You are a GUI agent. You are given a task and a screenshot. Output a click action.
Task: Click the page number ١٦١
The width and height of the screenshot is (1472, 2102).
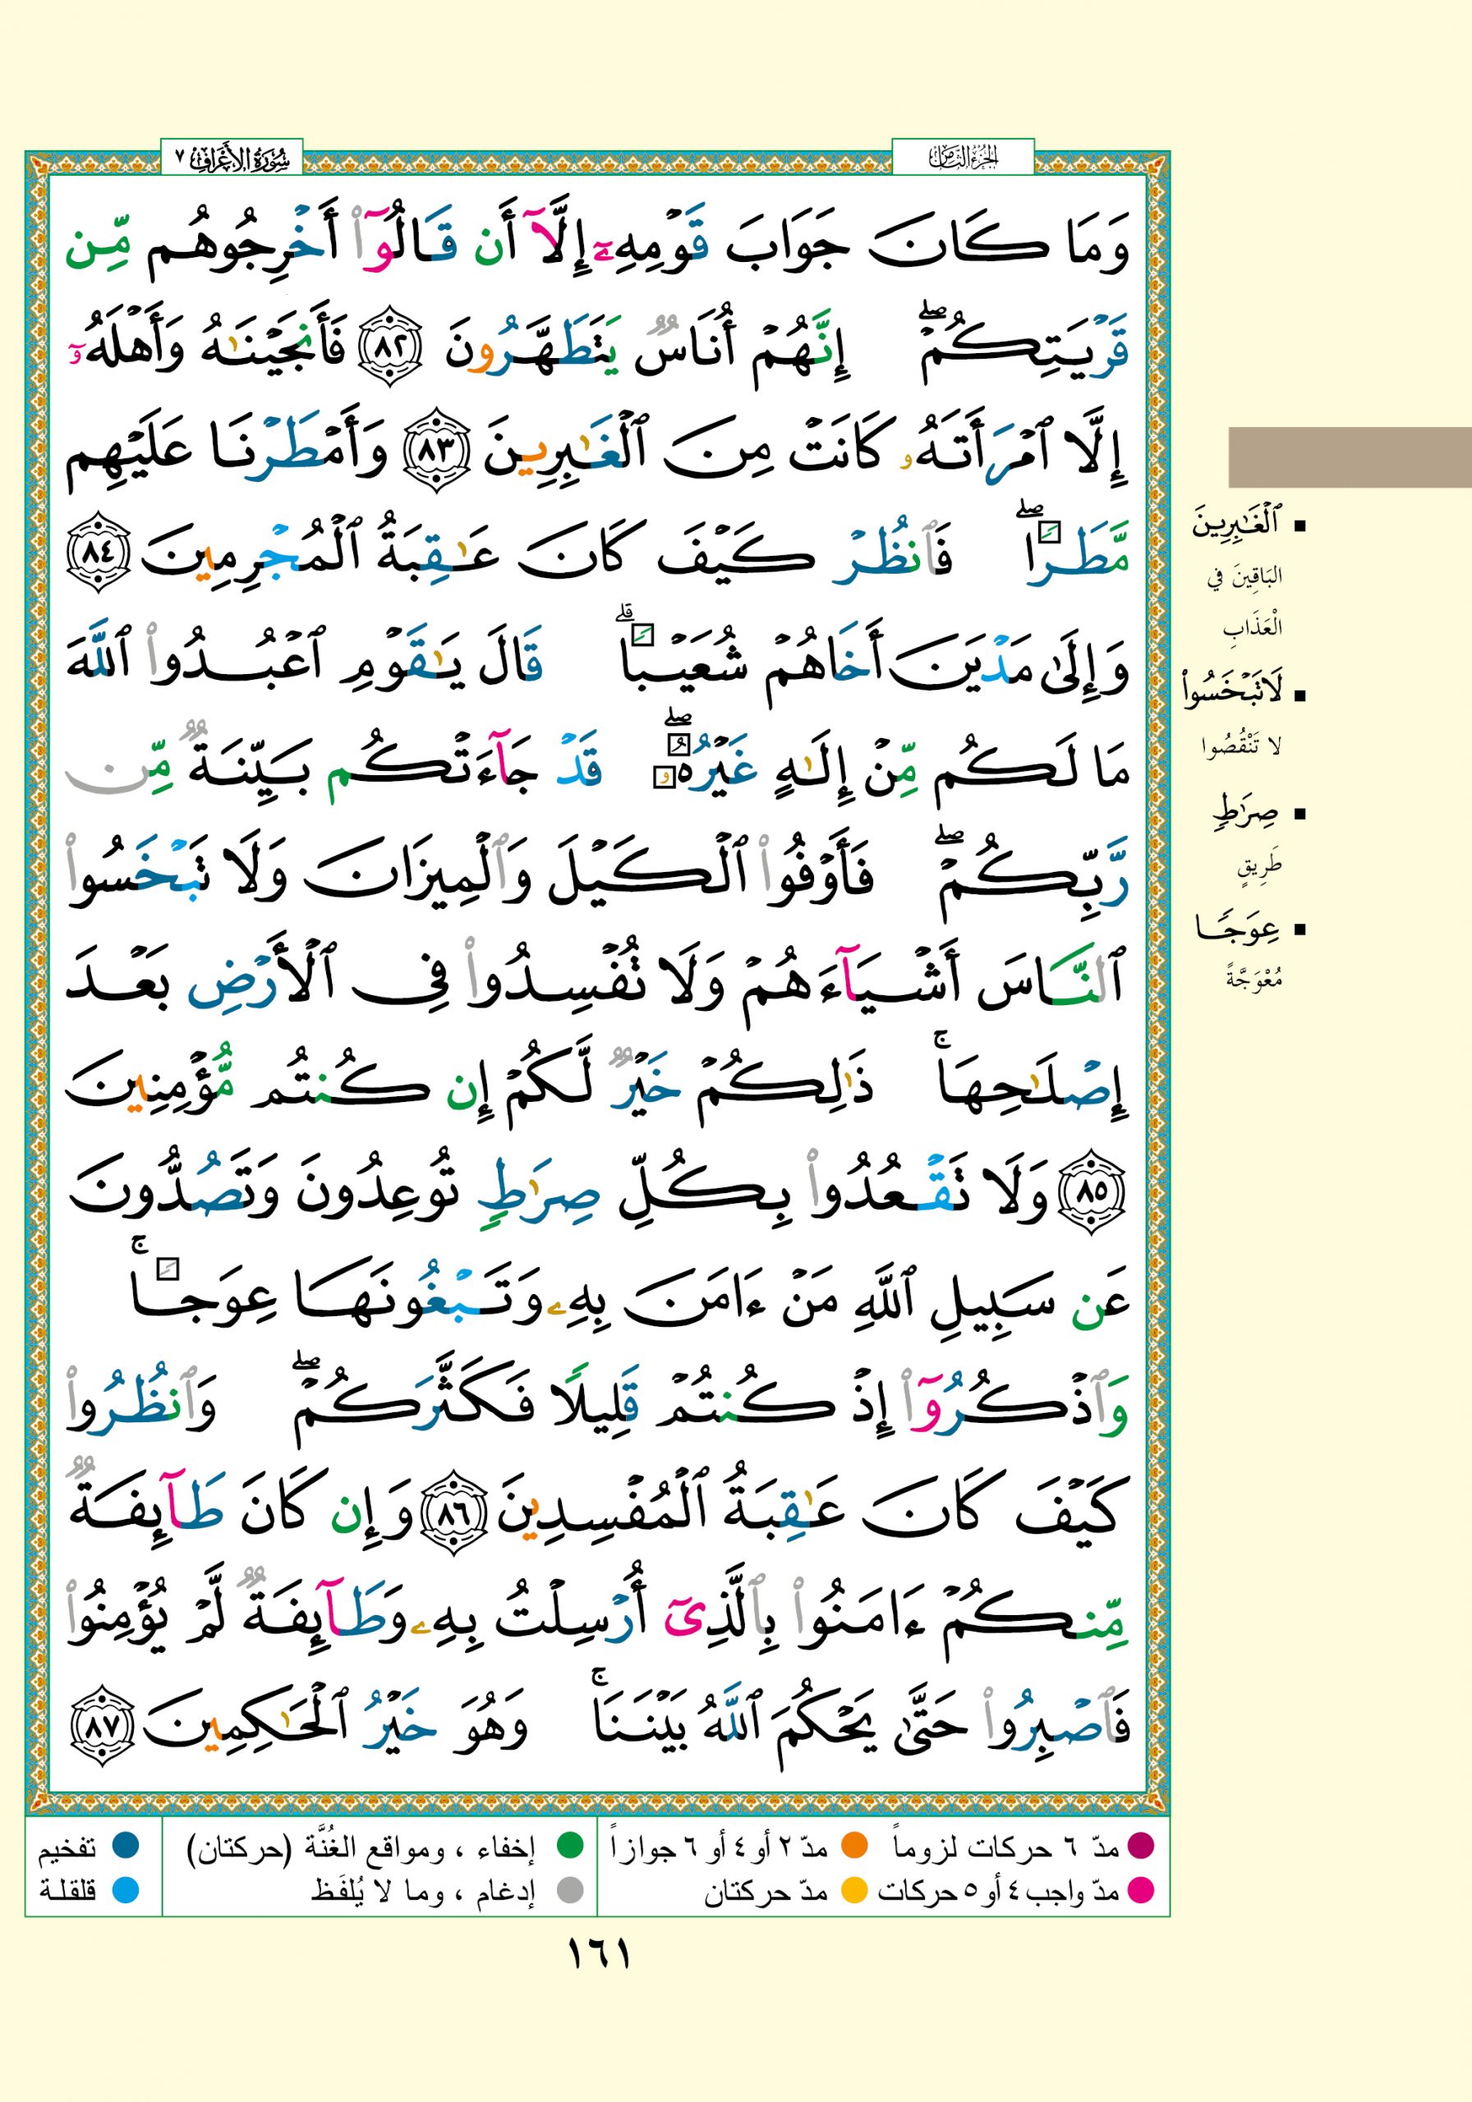pos(600,1956)
